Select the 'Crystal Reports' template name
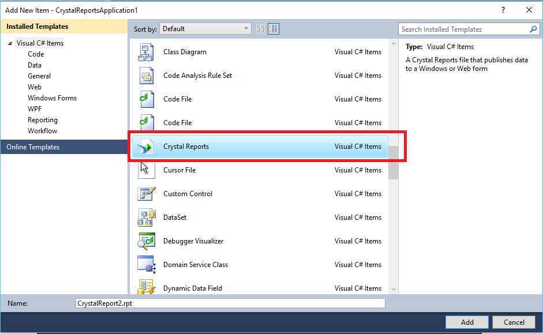 point(186,147)
